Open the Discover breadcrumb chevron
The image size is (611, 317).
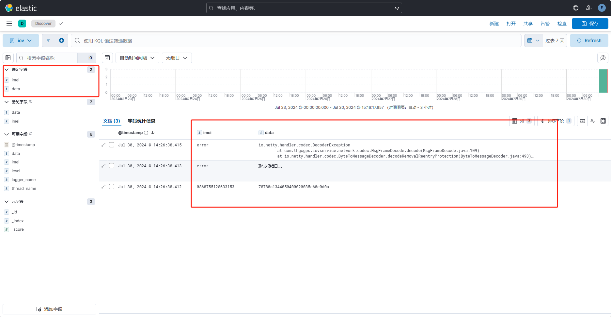tap(61, 24)
